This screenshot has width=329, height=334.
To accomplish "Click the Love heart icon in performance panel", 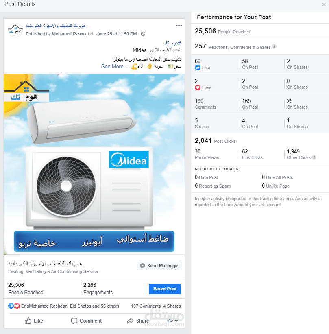I will click(198, 87).
